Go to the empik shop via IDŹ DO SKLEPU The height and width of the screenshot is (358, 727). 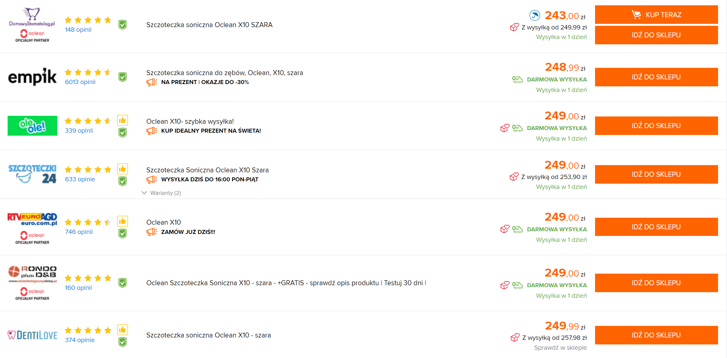pyautogui.click(x=656, y=77)
